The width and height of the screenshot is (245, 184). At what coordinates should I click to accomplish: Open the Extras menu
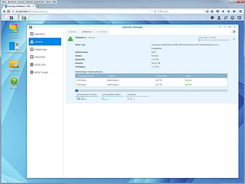pos(48,2)
